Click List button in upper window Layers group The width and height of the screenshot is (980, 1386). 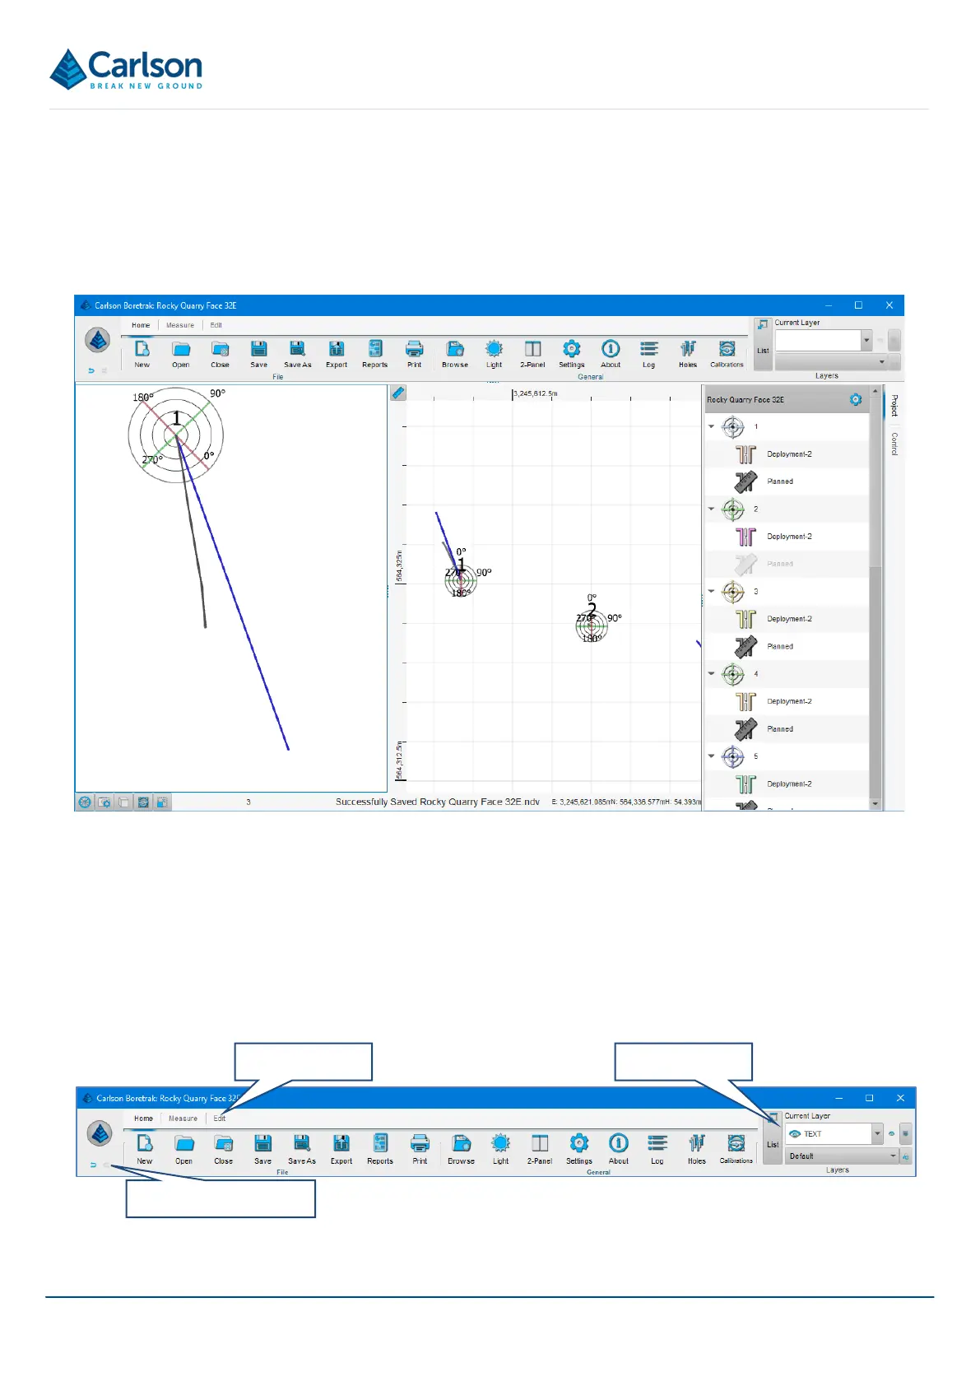coord(763,344)
